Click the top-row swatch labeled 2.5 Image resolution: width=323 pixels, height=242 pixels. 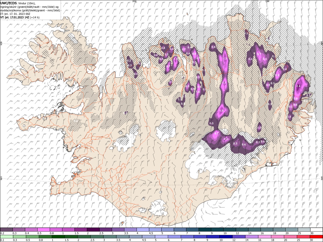click(105, 230)
